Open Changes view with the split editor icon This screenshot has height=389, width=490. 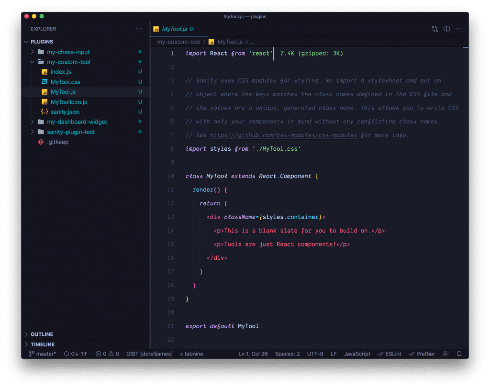446,29
